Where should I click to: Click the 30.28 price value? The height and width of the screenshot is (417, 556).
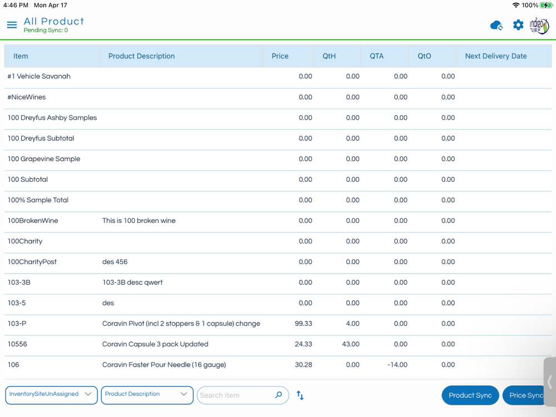point(304,365)
